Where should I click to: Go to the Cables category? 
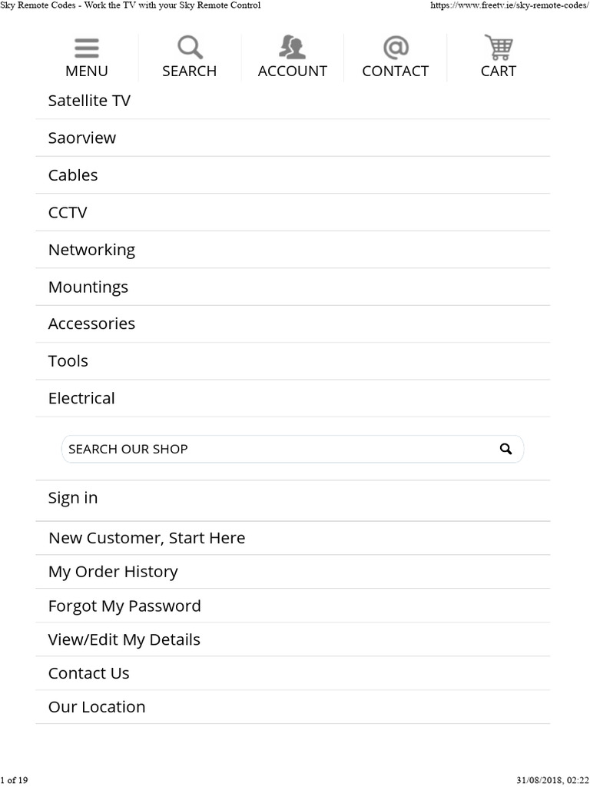click(73, 175)
